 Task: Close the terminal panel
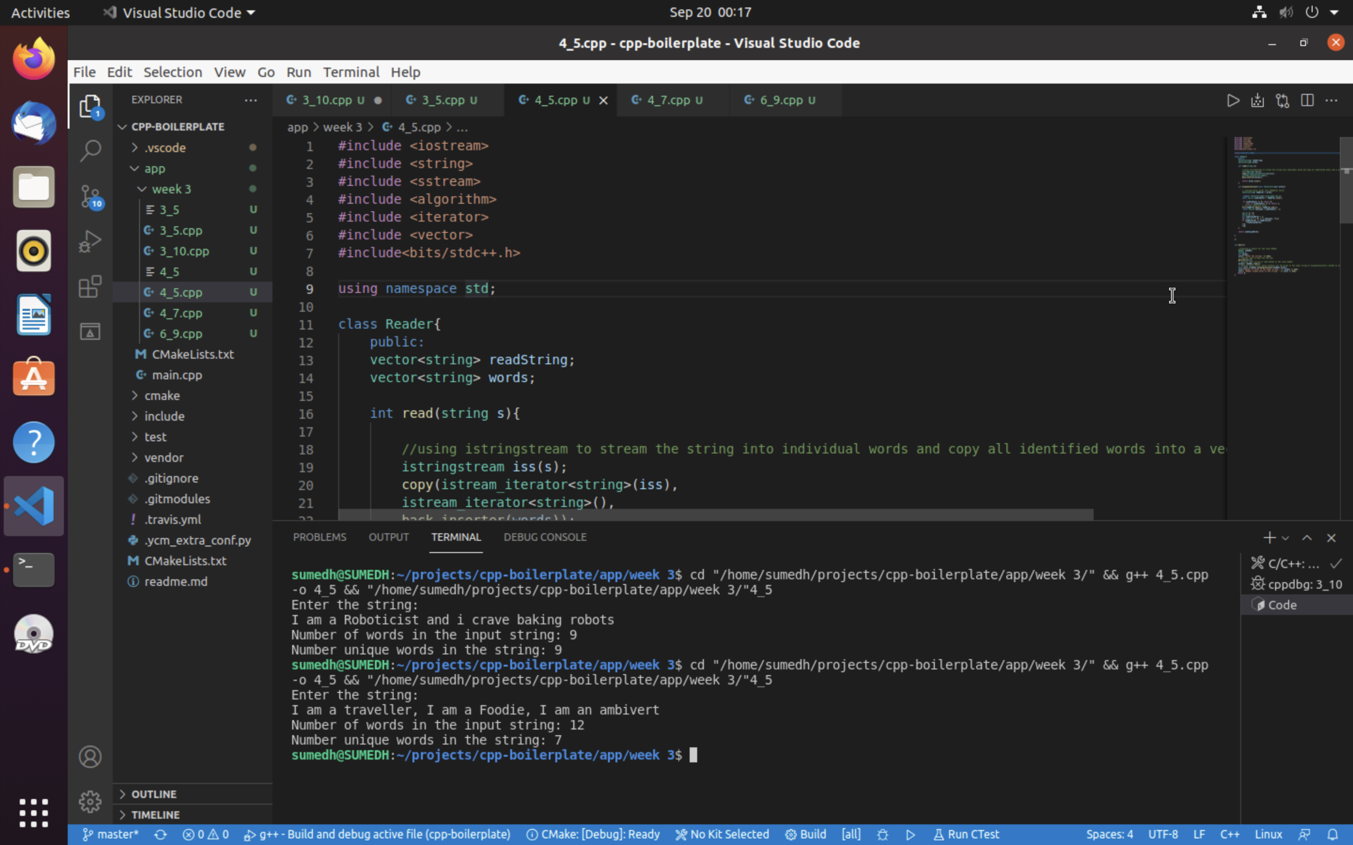point(1331,538)
